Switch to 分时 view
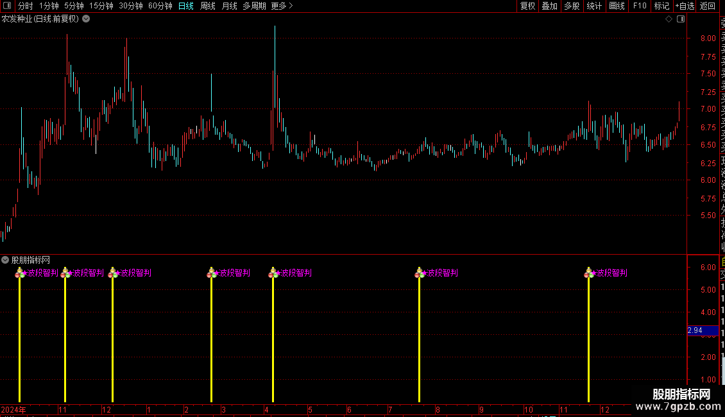Viewport: 725px width, 417px height. coord(26,6)
